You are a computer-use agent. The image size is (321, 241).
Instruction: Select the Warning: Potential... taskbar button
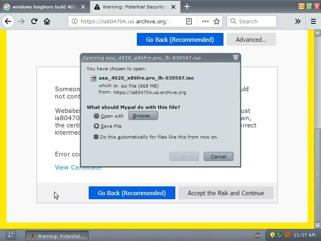coord(57,236)
